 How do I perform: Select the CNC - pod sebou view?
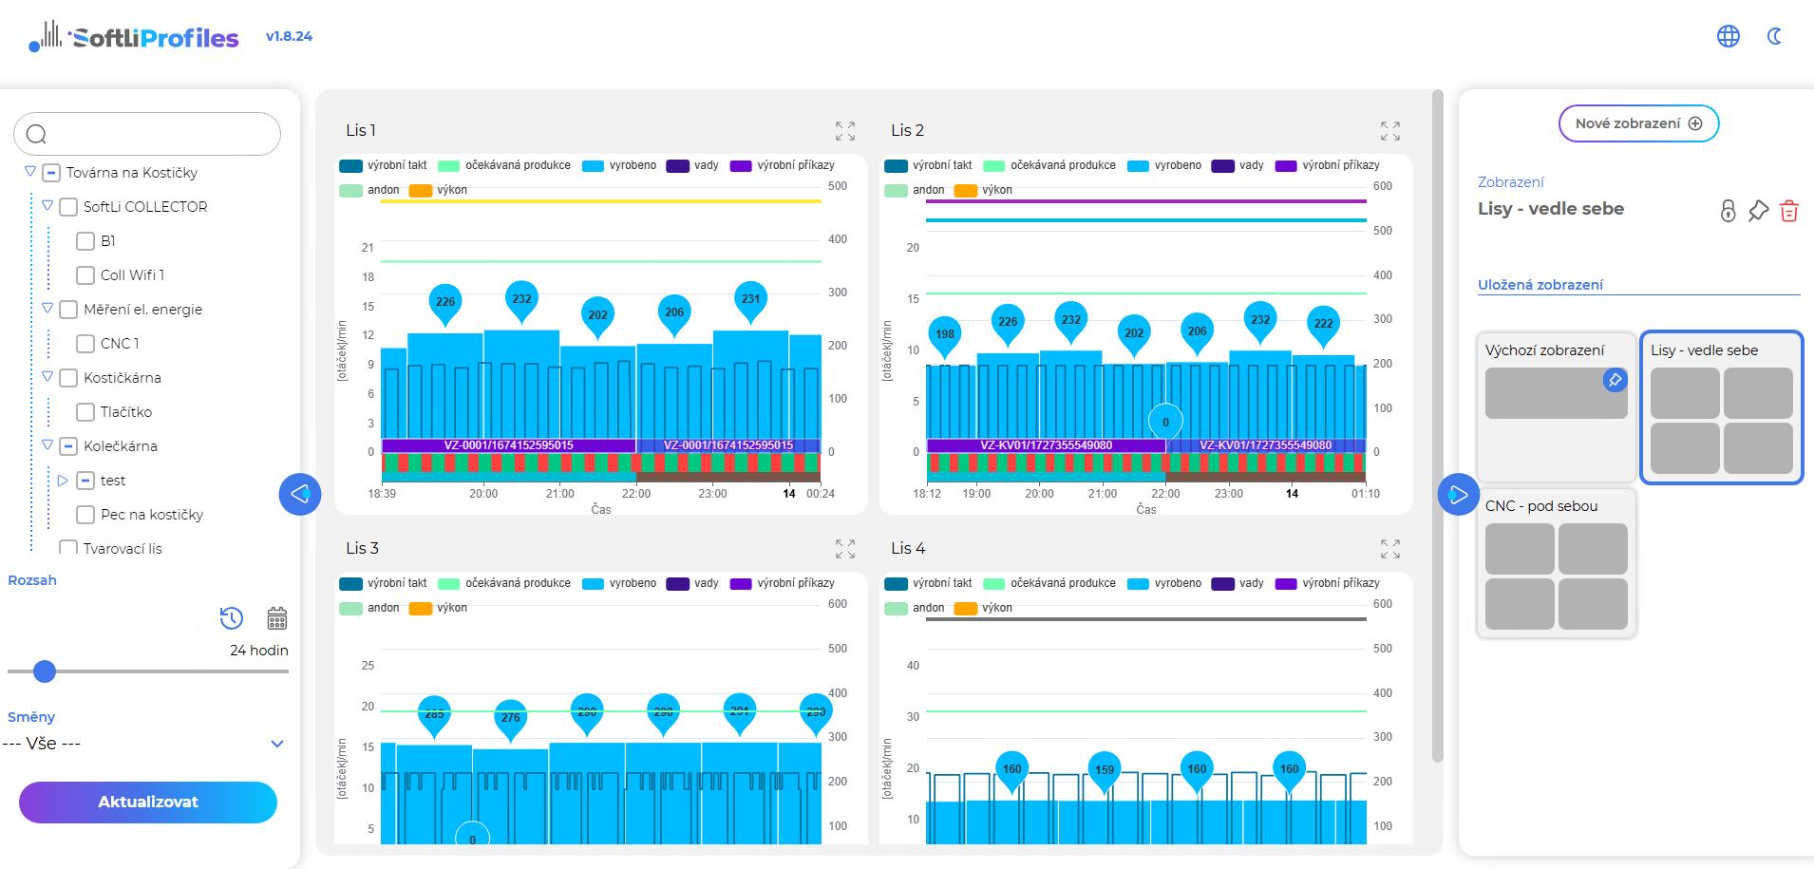click(1556, 563)
